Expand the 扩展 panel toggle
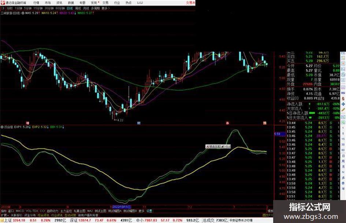The height and width of the screenshot is (223, 346). click(x=5, y=215)
